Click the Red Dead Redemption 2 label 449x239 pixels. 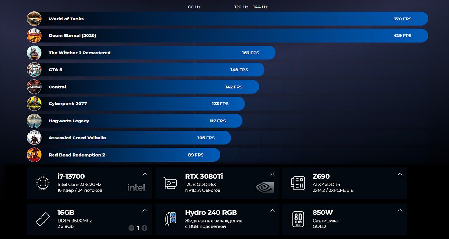[x=77, y=155]
